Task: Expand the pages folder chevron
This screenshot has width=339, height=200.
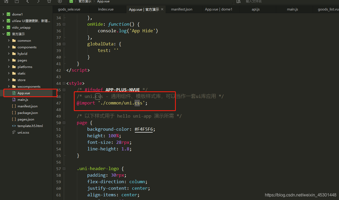Action: pos(9,60)
